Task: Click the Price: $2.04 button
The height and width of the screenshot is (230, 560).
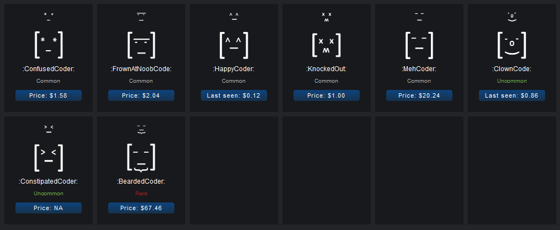Action: [x=141, y=95]
